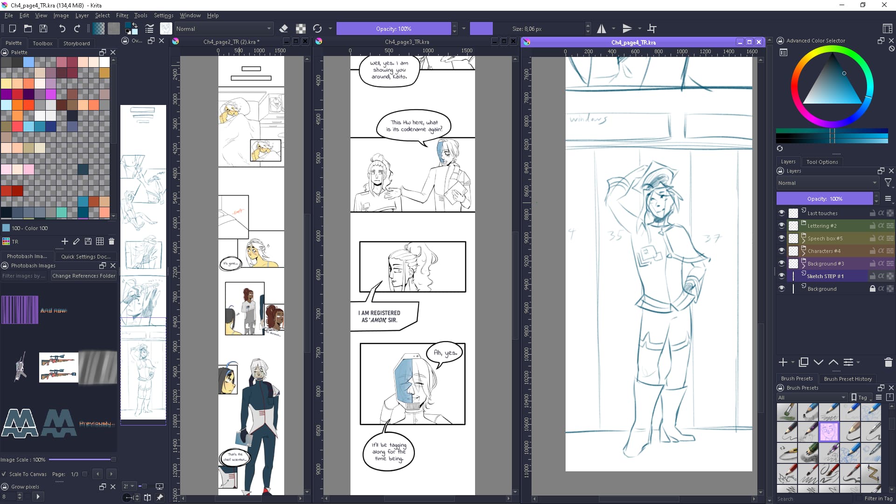This screenshot has width=896, height=504.
Task: Click the save document icon
Action: [43, 29]
